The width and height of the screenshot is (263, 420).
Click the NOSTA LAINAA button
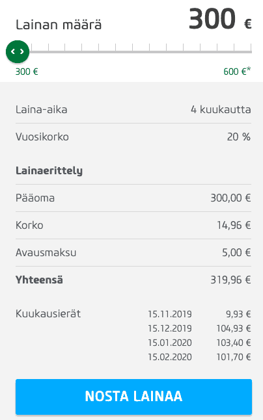133,397
